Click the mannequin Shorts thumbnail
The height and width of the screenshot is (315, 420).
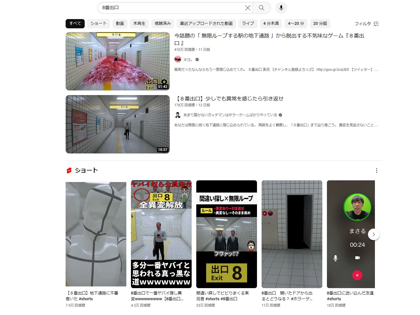(x=96, y=234)
